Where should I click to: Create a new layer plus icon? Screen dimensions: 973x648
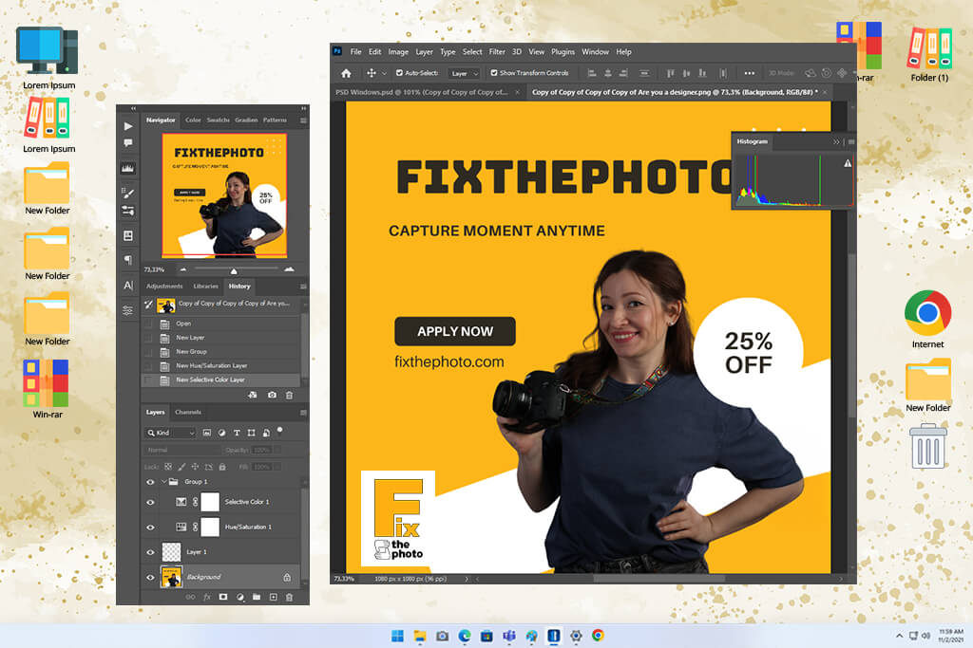[x=273, y=597]
